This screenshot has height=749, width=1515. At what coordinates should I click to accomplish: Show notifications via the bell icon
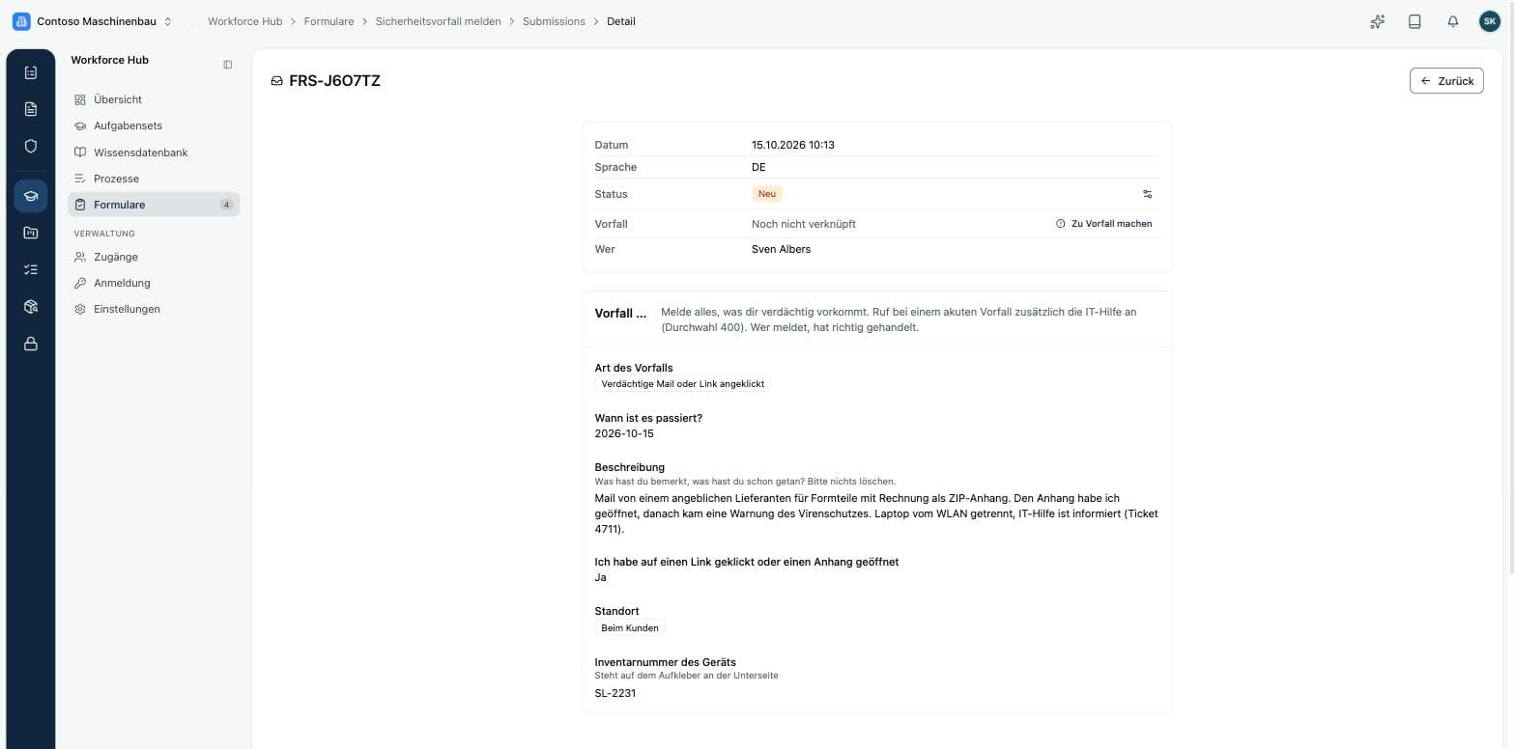click(1452, 21)
